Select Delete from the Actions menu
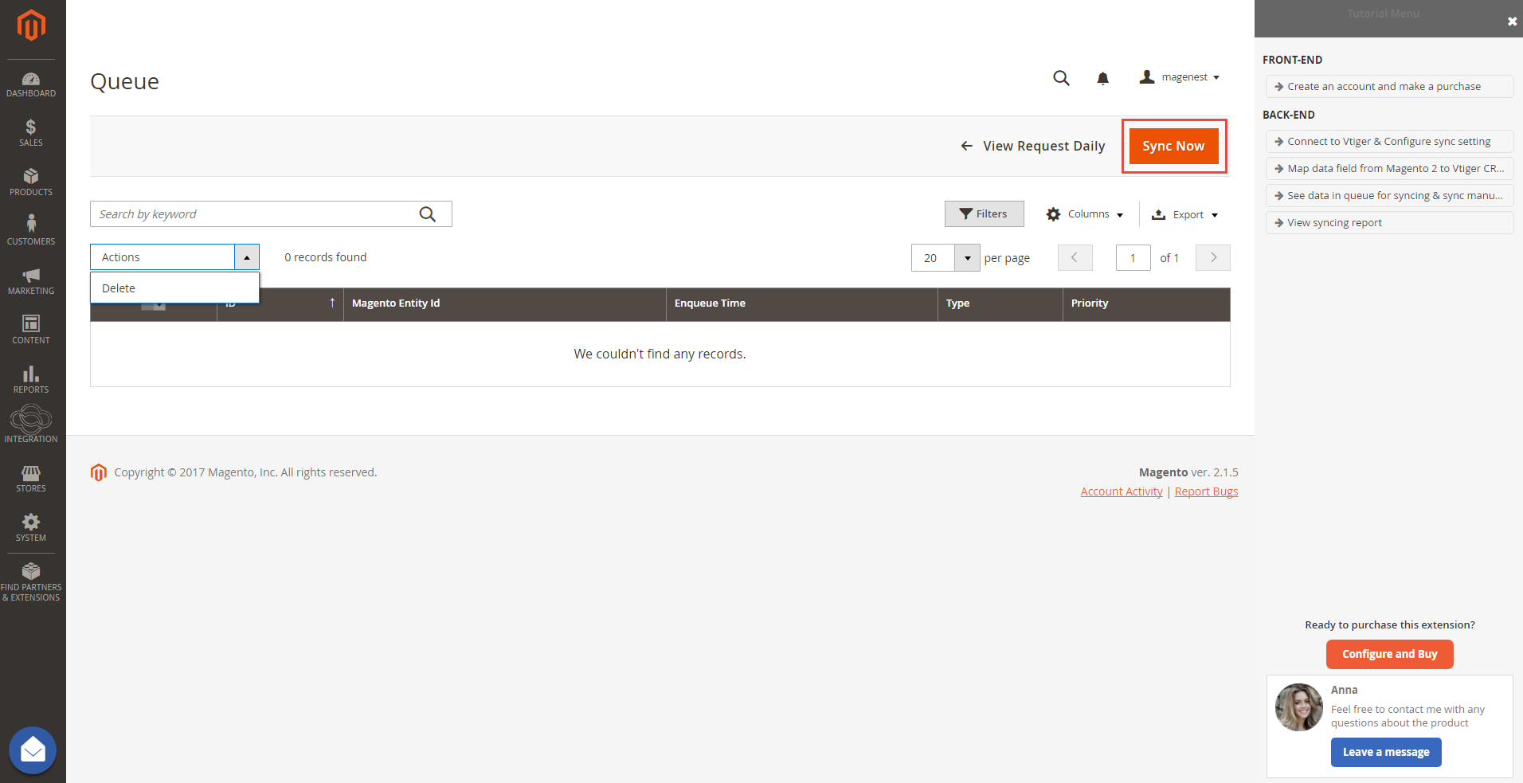This screenshot has height=783, width=1523. tap(119, 288)
